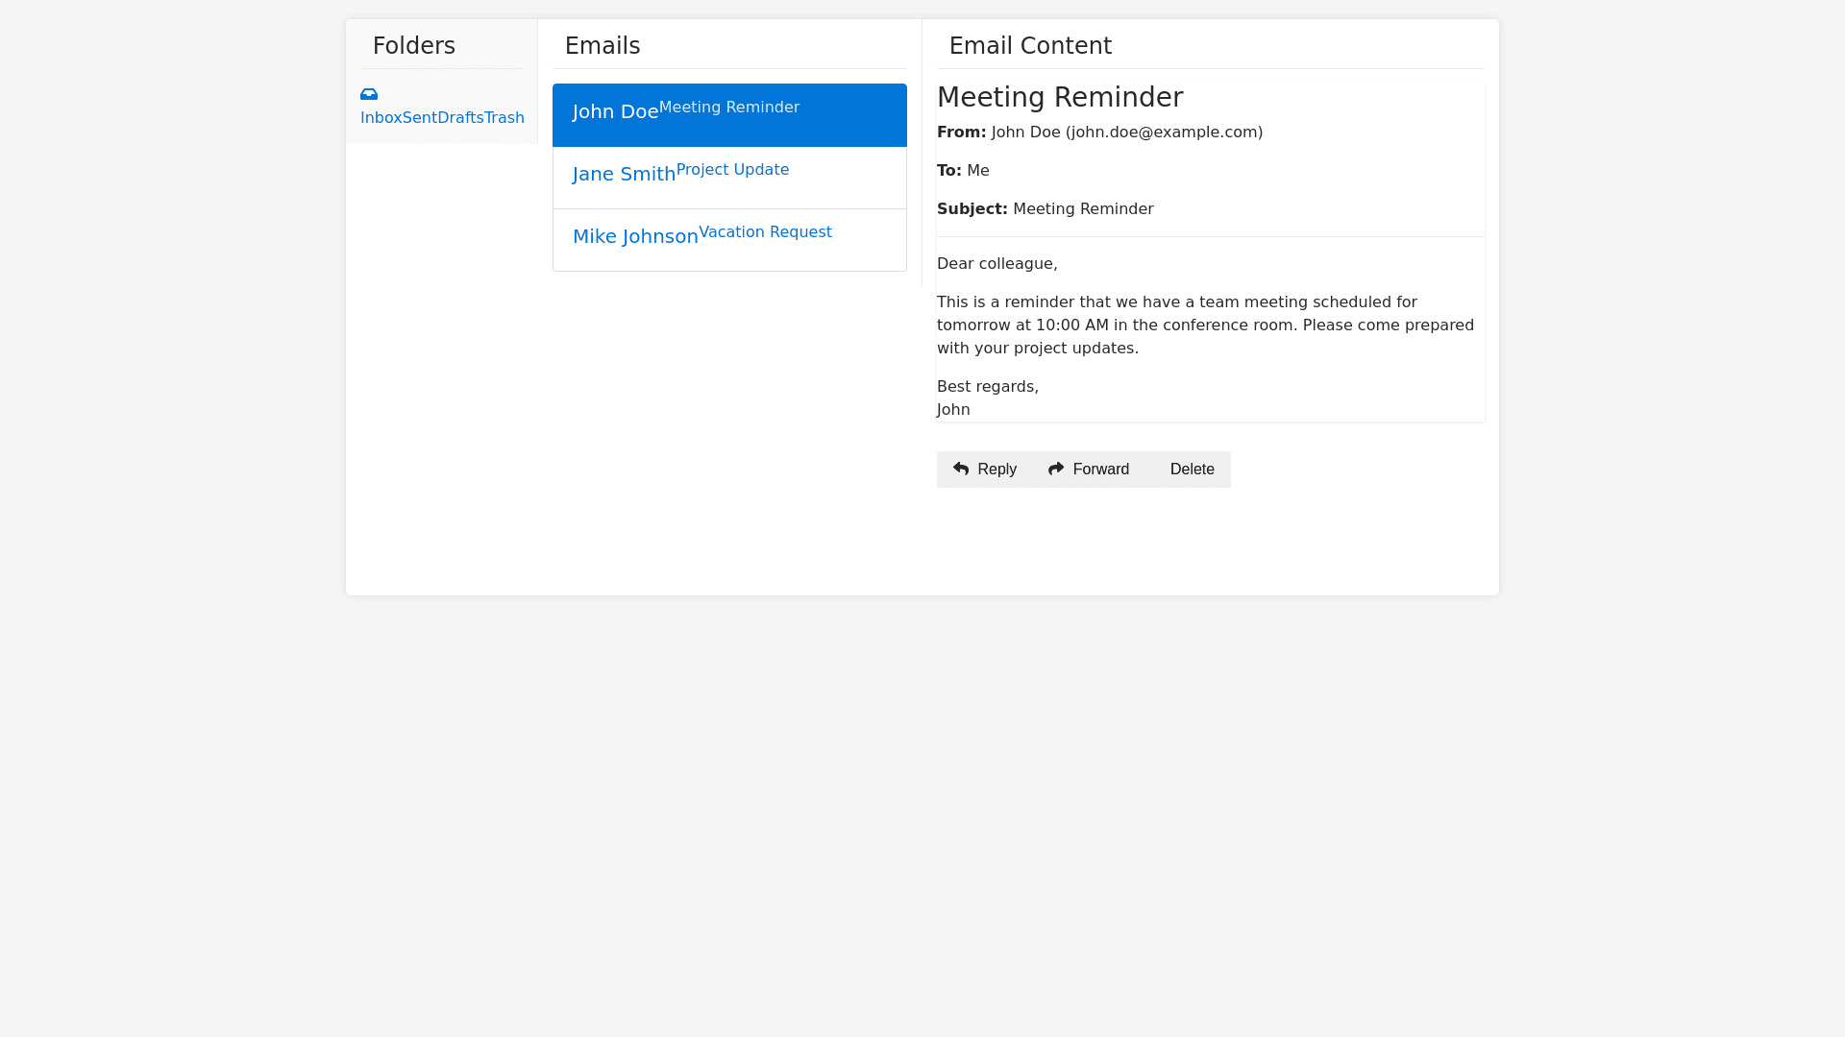
Task: Click john.doe@example.com sender address
Action: click(1164, 133)
